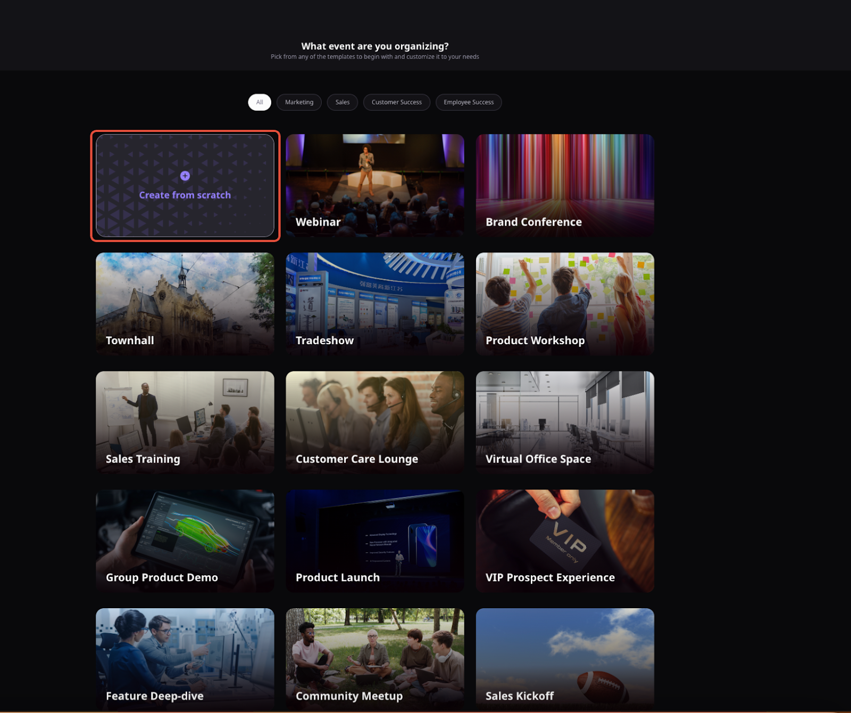
Task: Select the All filter tab
Action: [x=260, y=102]
